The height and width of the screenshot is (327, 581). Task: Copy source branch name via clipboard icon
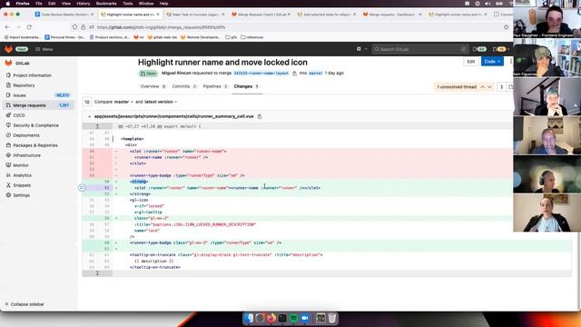point(294,74)
